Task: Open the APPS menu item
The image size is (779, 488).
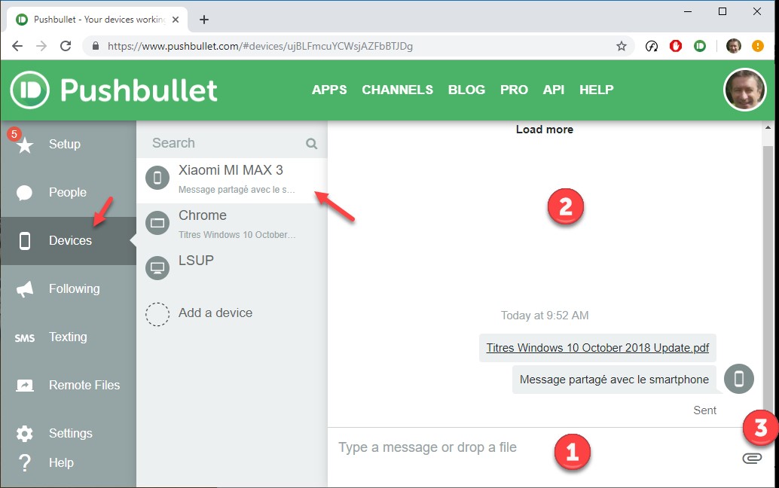Action: pos(329,90)
